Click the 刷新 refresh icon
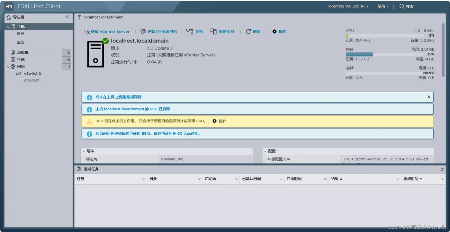 [x=248, y=31]
